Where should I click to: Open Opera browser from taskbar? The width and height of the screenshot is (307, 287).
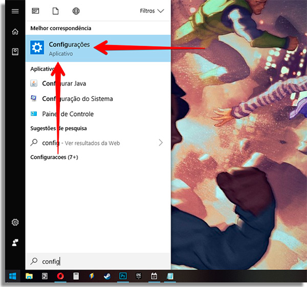[x=60, y=276]
